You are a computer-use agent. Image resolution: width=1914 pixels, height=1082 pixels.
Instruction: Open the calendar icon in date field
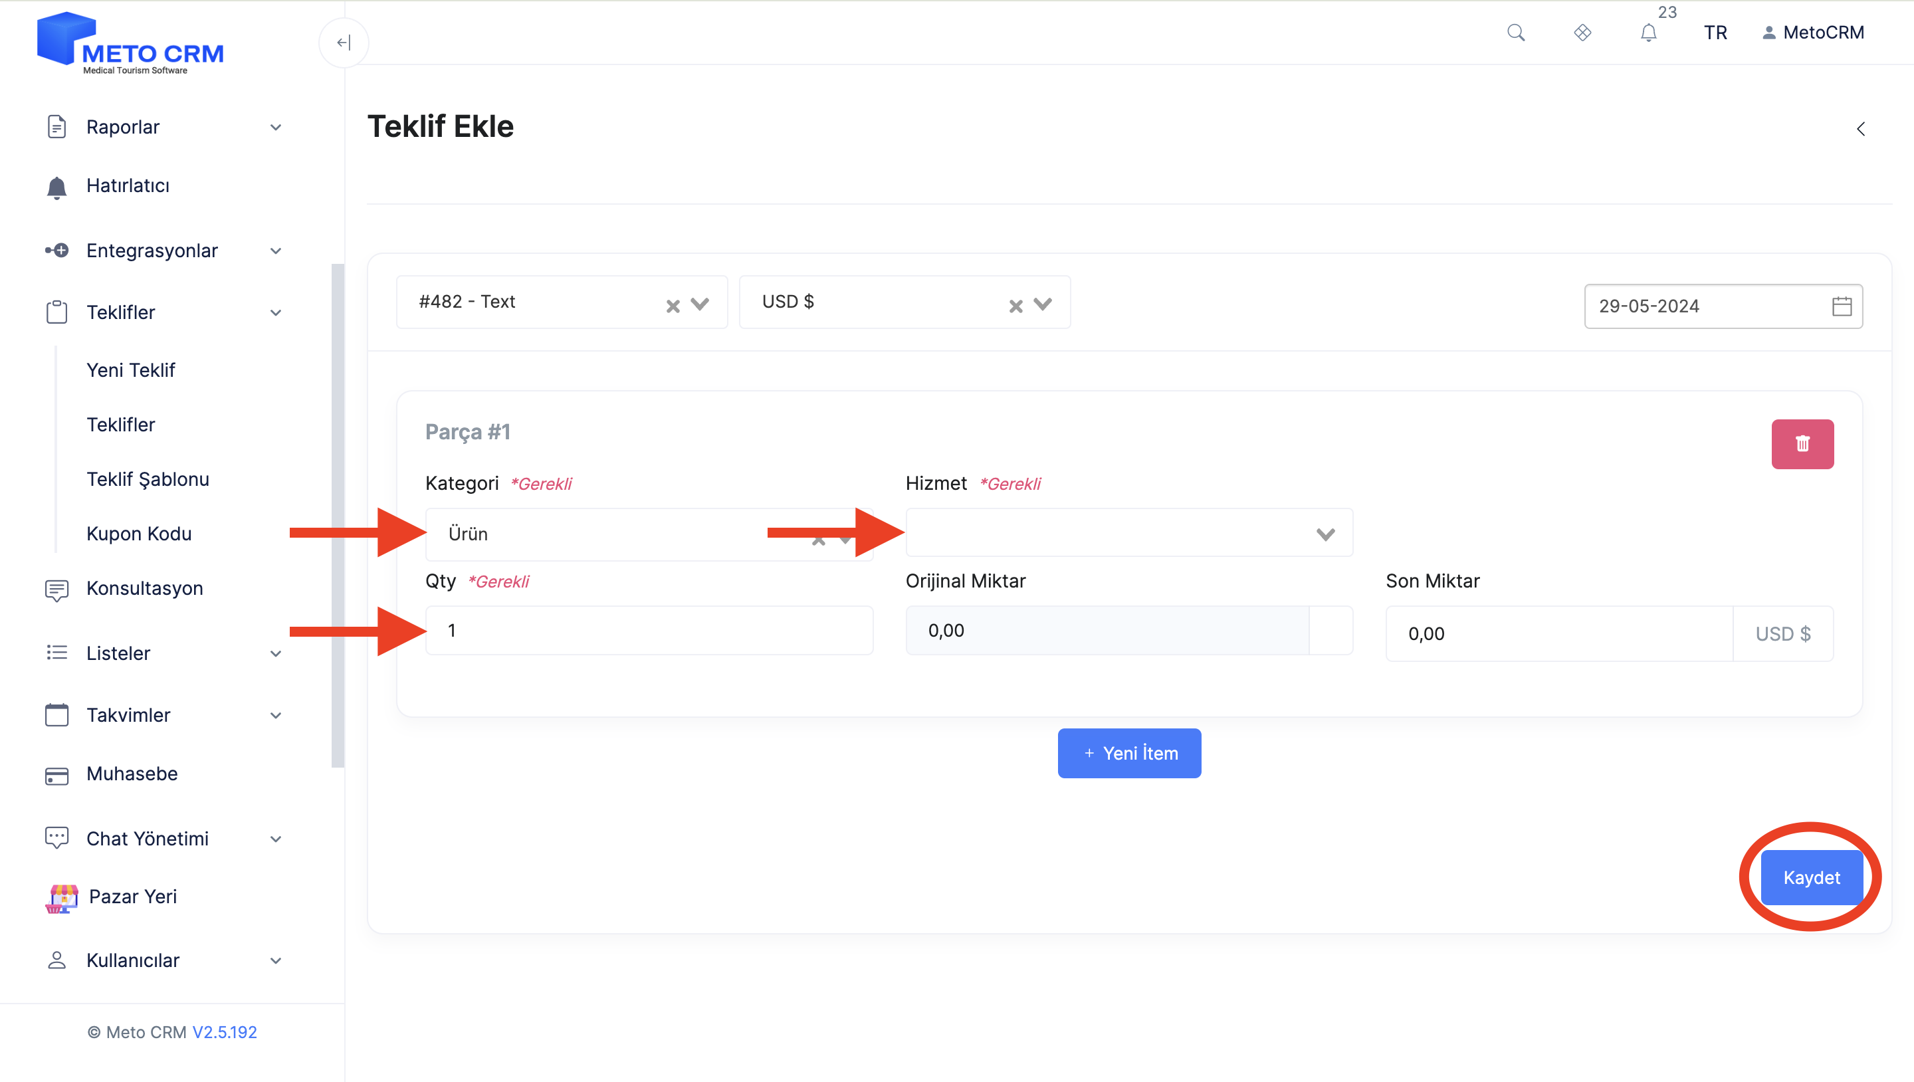click(x=1841, y=306)
